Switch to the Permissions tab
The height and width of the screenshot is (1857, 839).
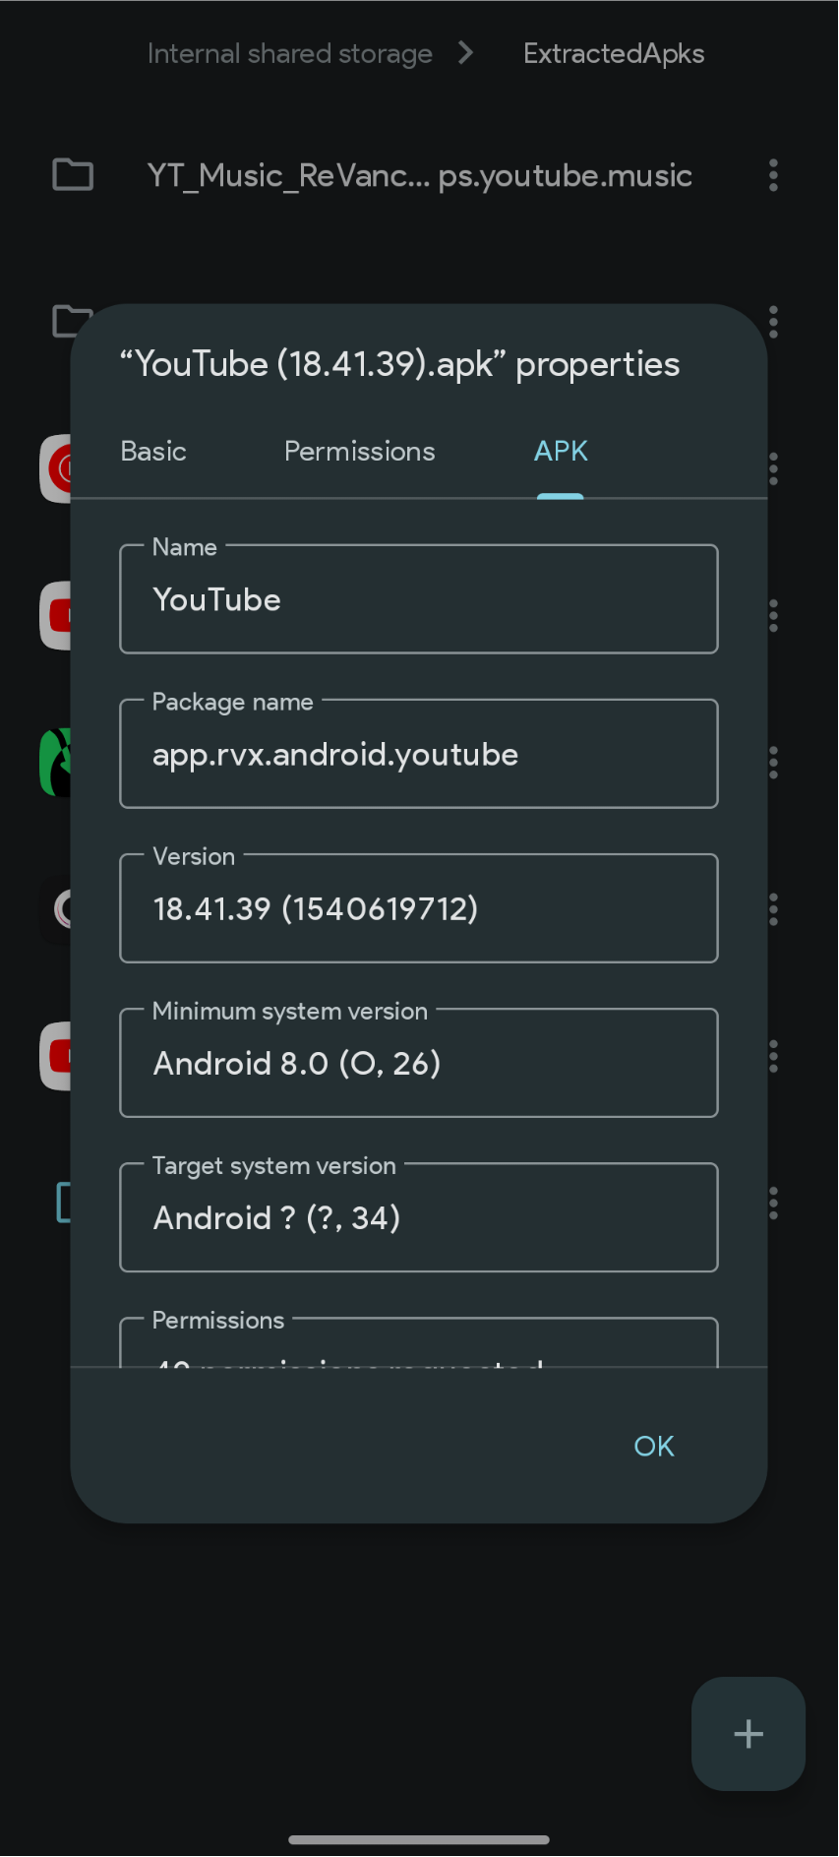pos(359,451)
